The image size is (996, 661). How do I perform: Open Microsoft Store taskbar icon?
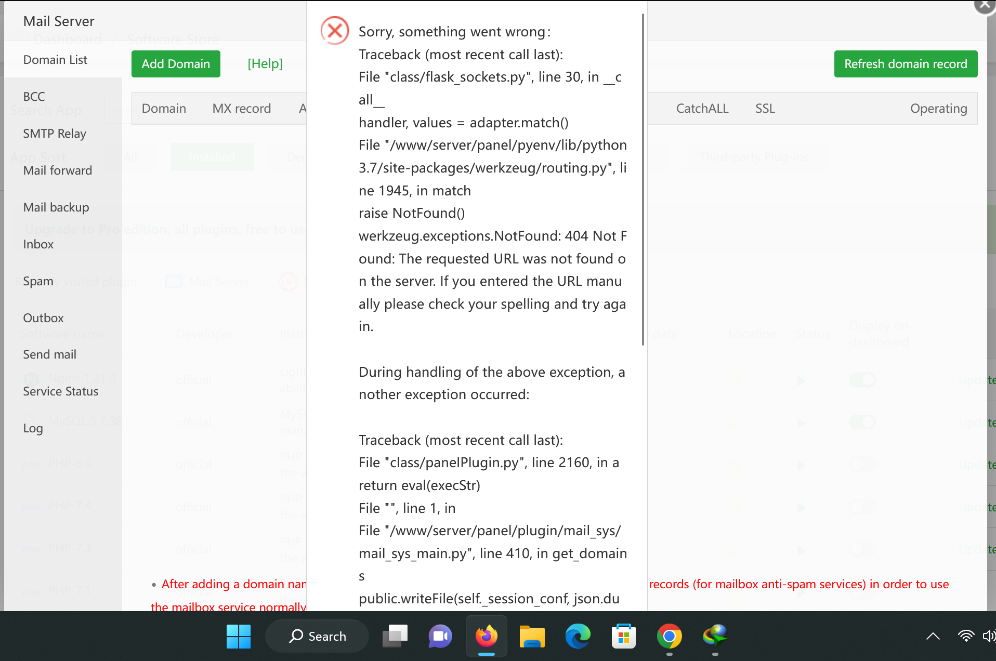(x=623, y=636)
